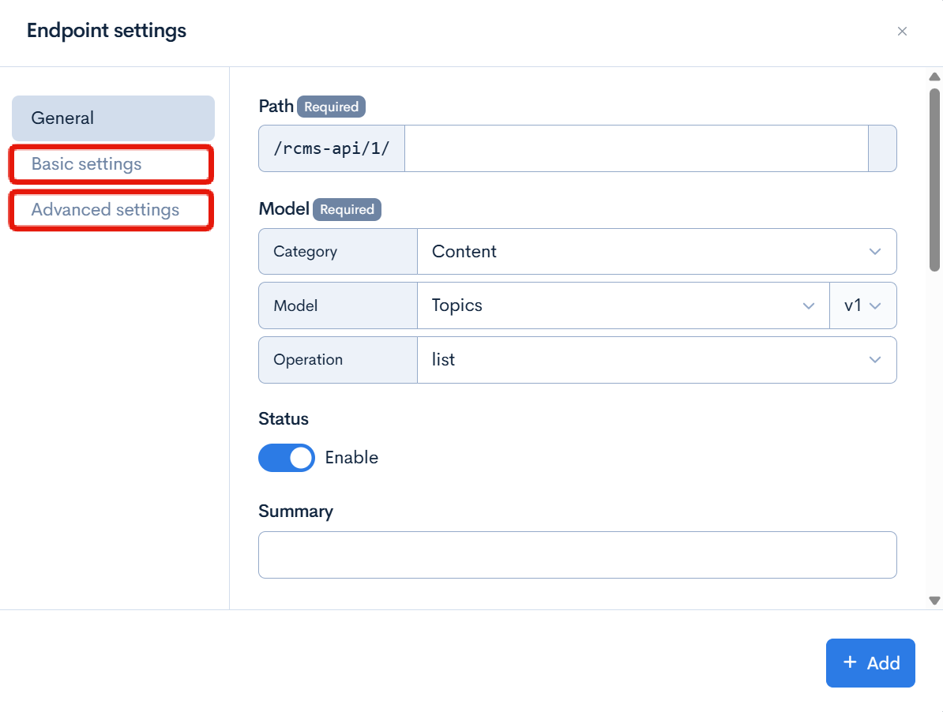Image resolution: width=943 pixels, height=712 pixels.
Task: Expand the Operation dropdown showing list
Action: [x=656, y=360]
